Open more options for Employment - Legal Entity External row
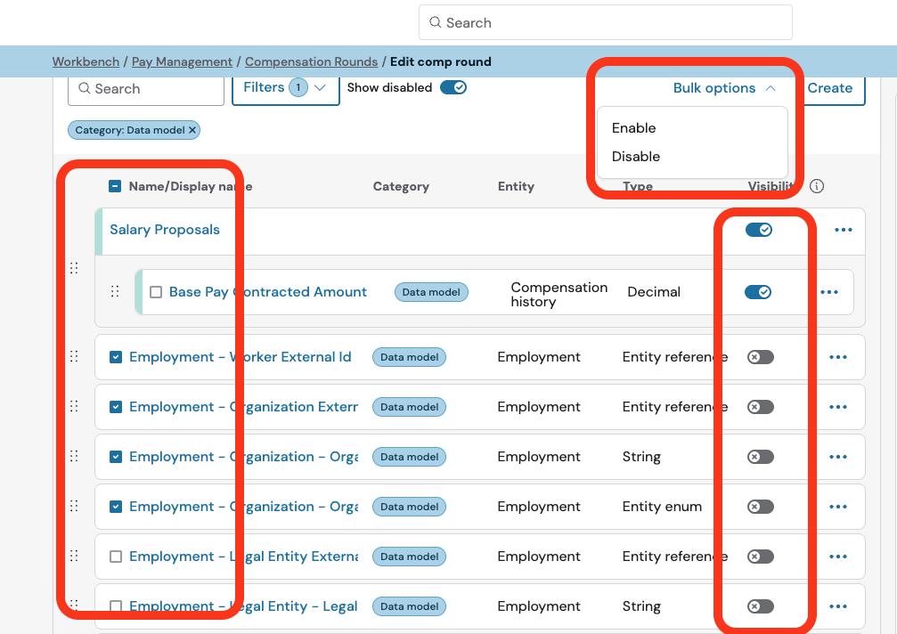Screen dimensions: 897x634 click(838, 557)
